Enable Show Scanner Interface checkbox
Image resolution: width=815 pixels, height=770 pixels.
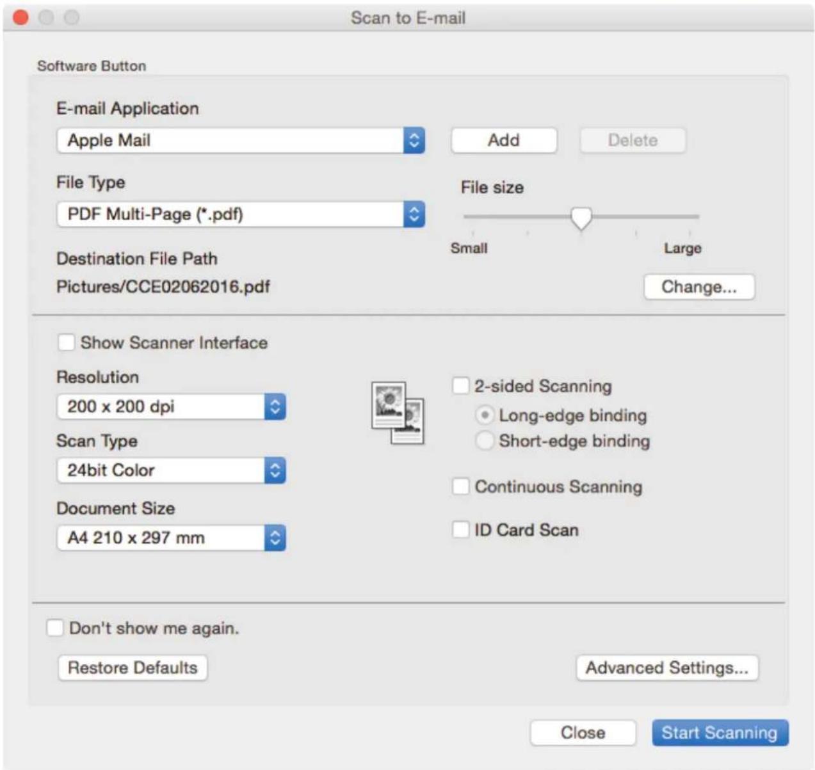(x=67, y=342)
